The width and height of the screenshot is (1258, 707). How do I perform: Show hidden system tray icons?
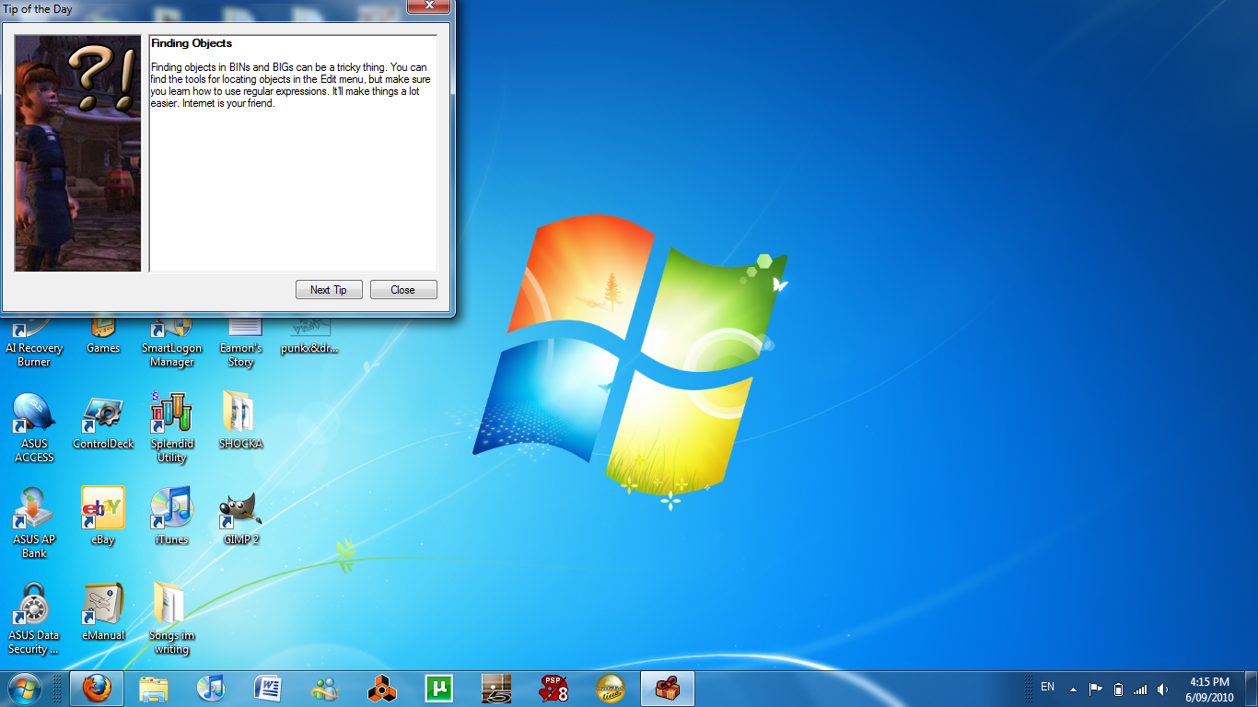pyautogui.click(x=1073, y=689)
